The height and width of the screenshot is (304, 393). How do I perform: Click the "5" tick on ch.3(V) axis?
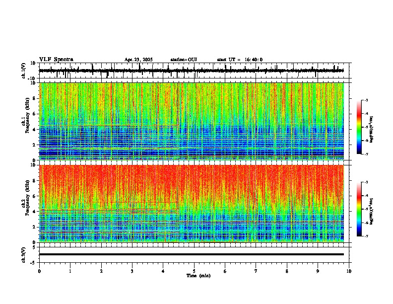(x=34, y=247)
